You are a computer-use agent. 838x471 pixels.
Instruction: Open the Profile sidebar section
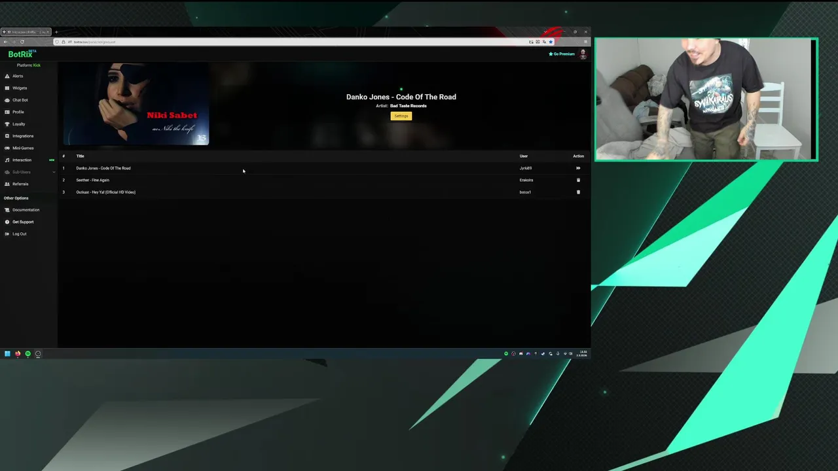click(x=18, y=112)
